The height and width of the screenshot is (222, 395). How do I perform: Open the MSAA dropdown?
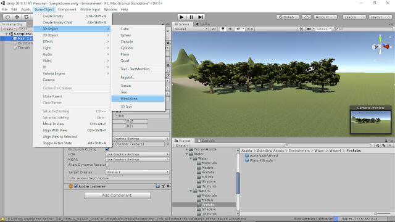click(x=137, y=159)
